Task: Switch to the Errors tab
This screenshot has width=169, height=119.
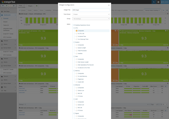Action: [41, 10]
